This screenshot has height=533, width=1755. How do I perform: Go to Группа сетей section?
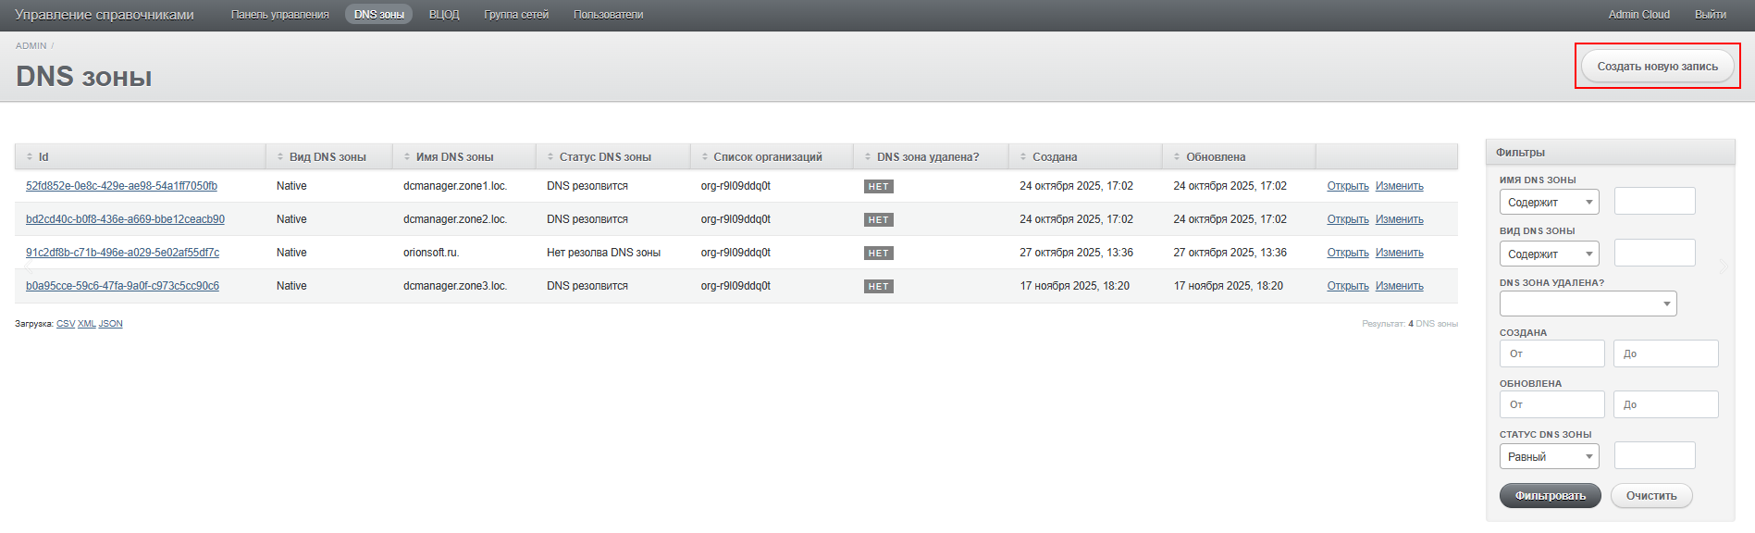516,15
